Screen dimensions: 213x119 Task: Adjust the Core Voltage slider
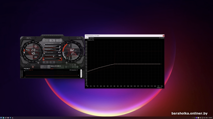coord(52,44)
